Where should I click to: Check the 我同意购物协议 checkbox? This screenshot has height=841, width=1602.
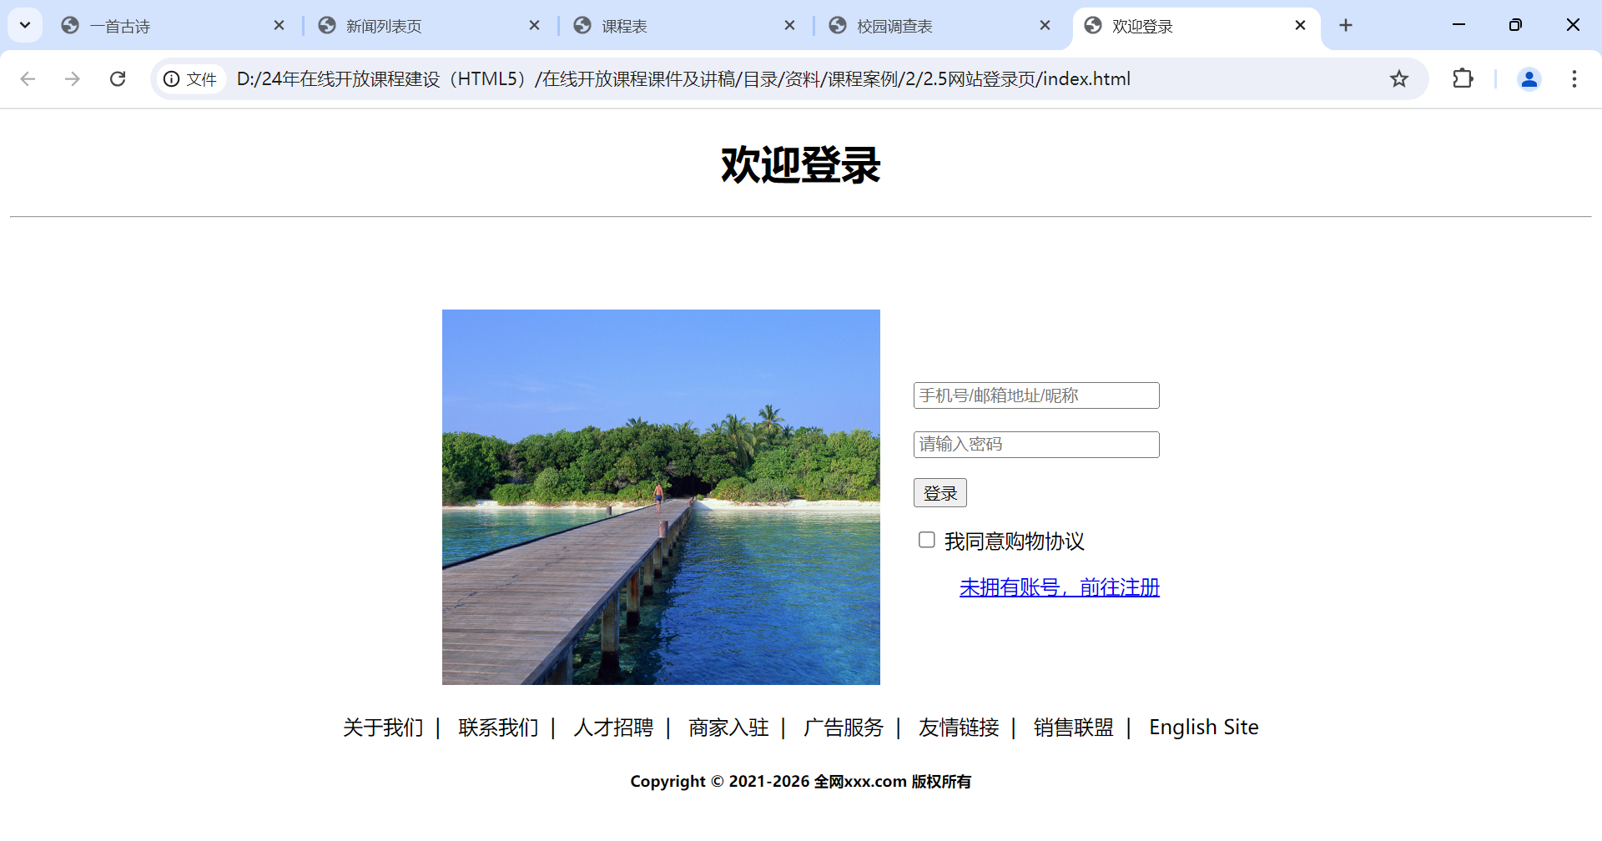(x=926, y=540)
